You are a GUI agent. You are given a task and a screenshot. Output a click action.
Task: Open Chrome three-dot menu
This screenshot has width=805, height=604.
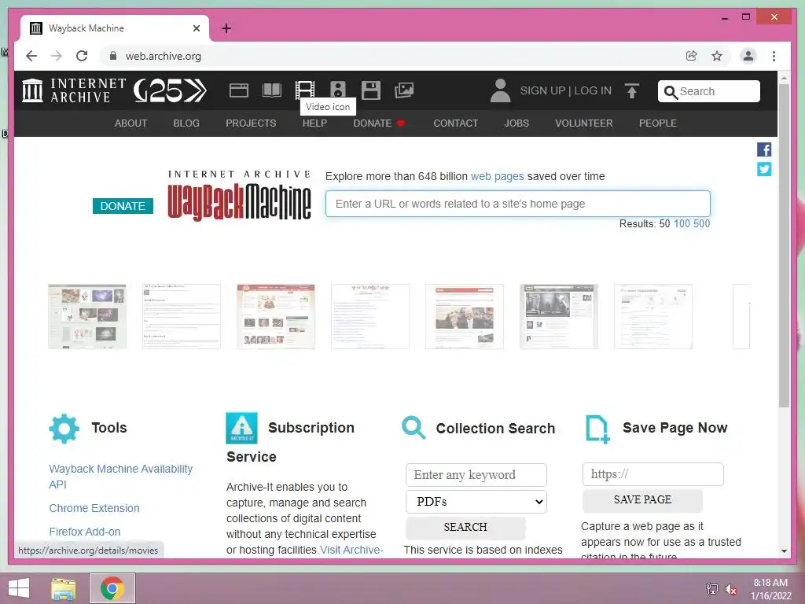click(774, 56)
